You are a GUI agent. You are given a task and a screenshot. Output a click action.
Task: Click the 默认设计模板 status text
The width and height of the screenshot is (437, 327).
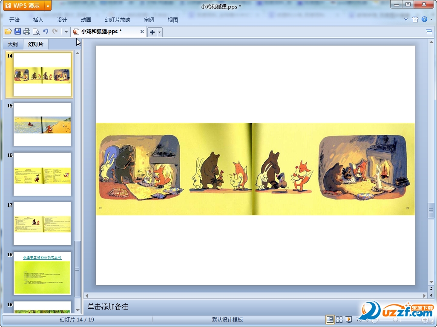point(227,319)
